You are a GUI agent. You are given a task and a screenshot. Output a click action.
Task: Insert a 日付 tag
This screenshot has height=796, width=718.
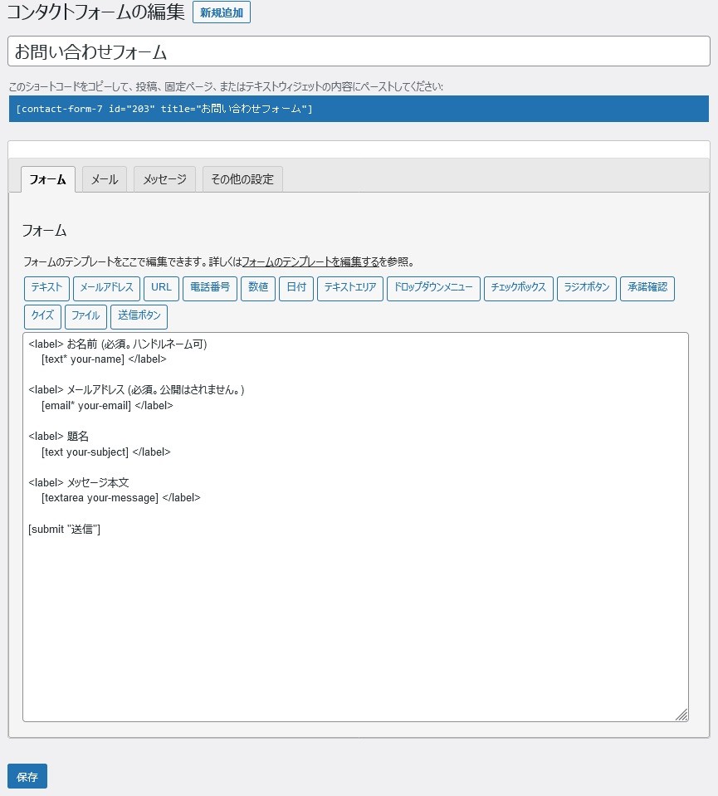296,288
